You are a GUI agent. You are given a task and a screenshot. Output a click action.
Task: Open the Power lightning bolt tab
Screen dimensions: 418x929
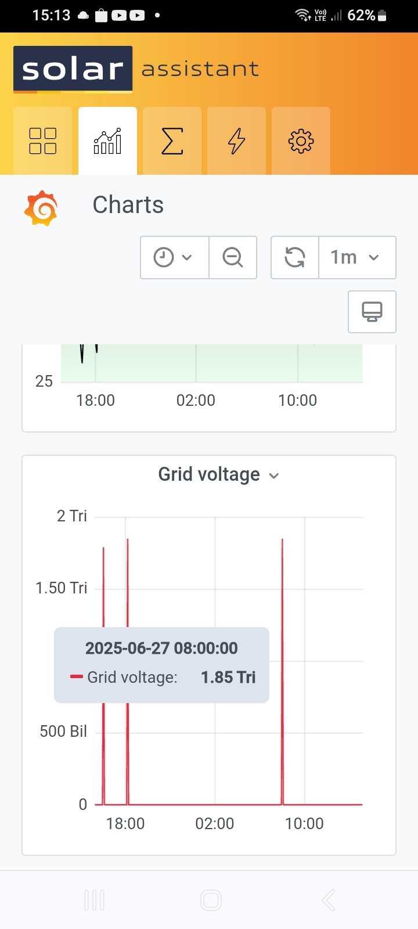236,141
